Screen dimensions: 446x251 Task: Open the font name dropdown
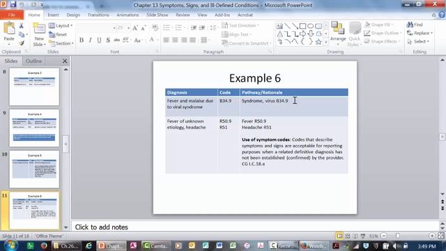[x=114, y=28]
